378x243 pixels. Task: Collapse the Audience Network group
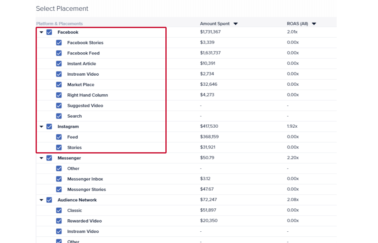pos(41,200)
